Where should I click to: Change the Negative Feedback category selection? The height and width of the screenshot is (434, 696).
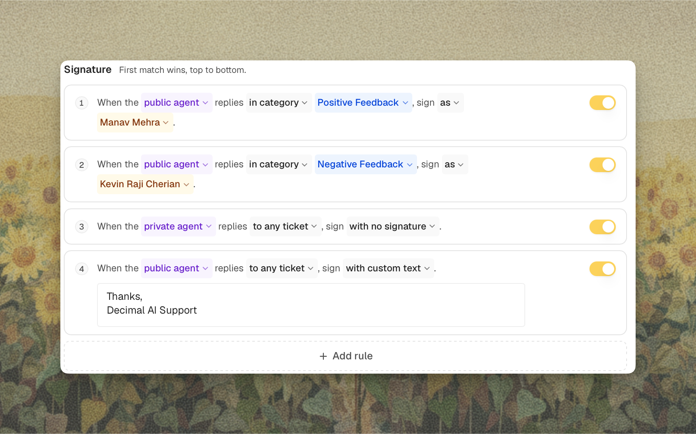pyautogui.click(x=365, y=164)
